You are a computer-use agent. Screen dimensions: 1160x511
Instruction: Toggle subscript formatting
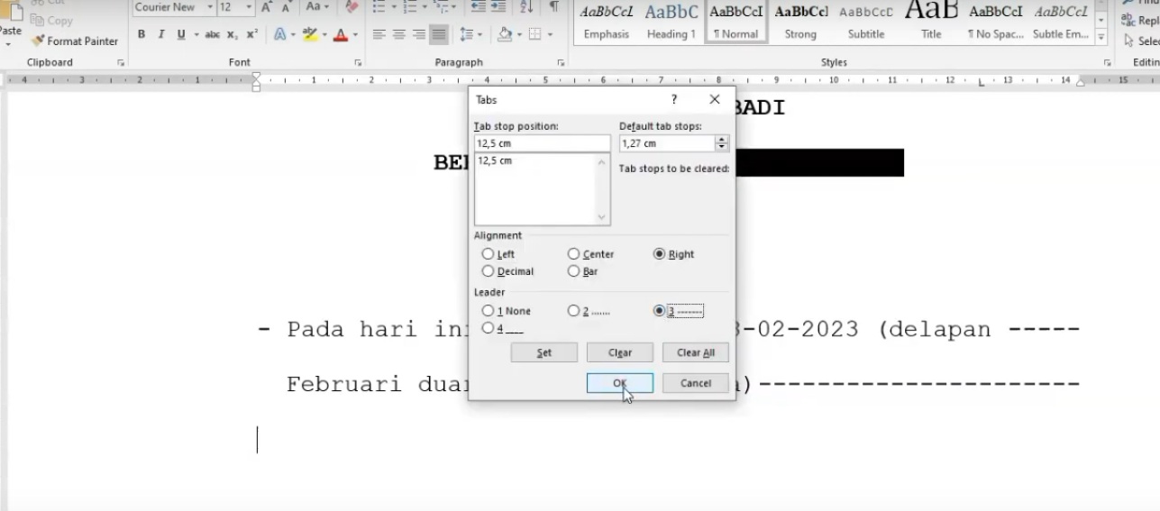pyautogui.click(x=232, y=34)
